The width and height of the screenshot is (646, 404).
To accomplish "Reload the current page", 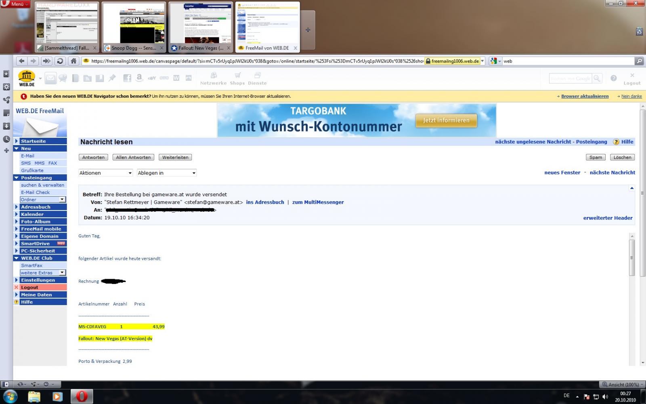I will tap(60, 61).
